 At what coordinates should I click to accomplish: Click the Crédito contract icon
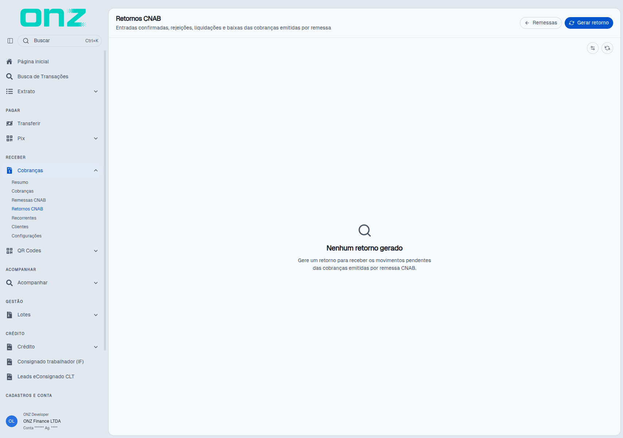(9, 347)
